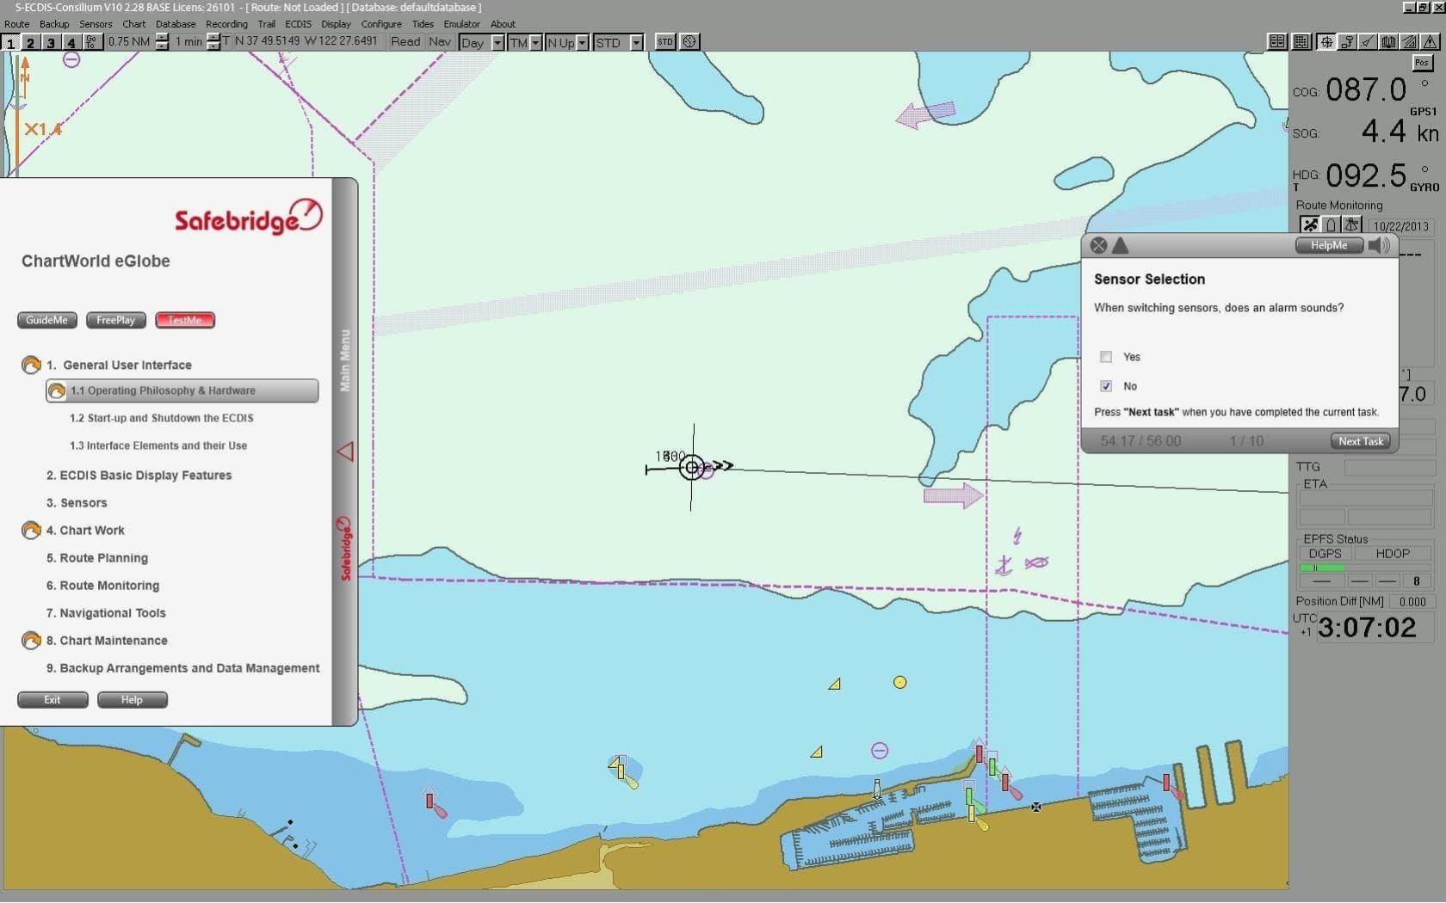This screenshot has width=1446, height=903.
Task: Select the anchor watch icon in Route Monitoring
Action: coord(1351,224)
